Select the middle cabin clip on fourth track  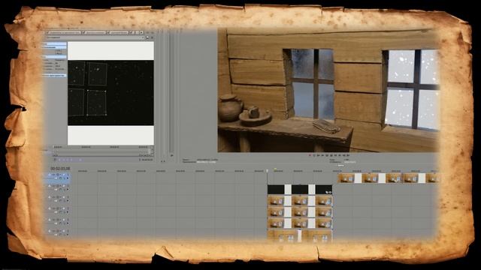tap(300, 212)
